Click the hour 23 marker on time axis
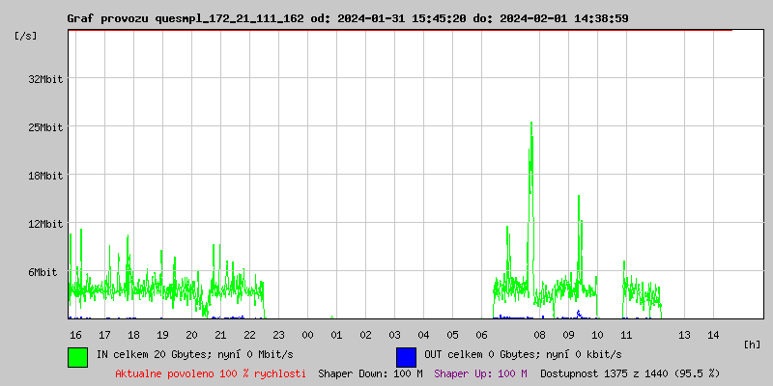Viewport: 773px width, 386px height. tap(278, 335)
